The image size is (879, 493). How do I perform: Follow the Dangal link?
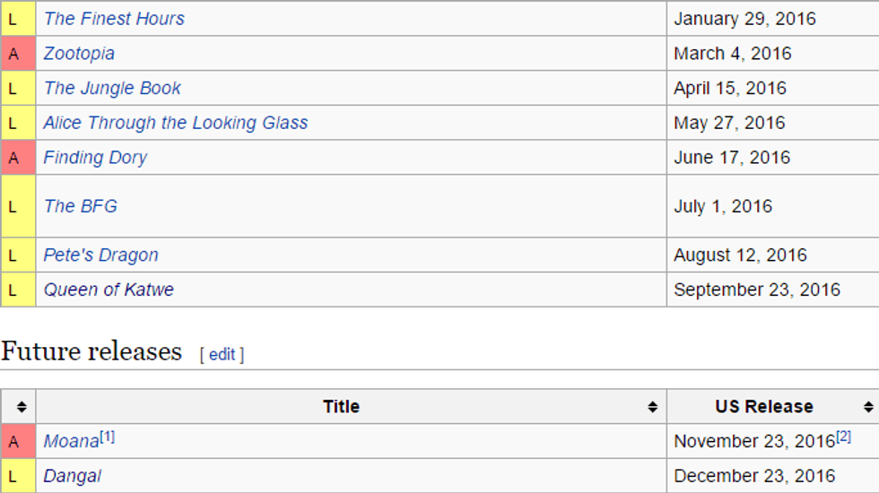[72, 476]
